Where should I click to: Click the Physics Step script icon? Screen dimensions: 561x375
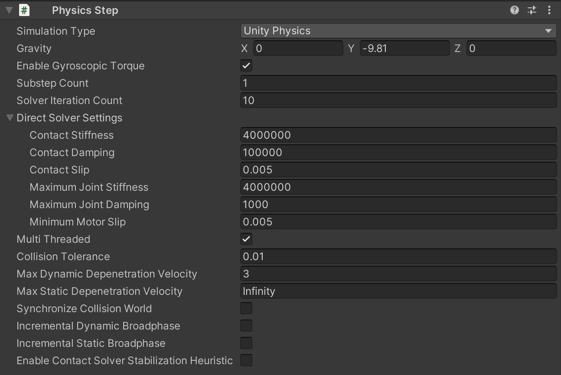24,10
